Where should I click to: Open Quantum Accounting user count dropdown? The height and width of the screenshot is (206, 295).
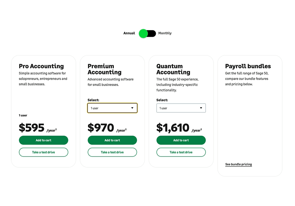click(181, 108)
